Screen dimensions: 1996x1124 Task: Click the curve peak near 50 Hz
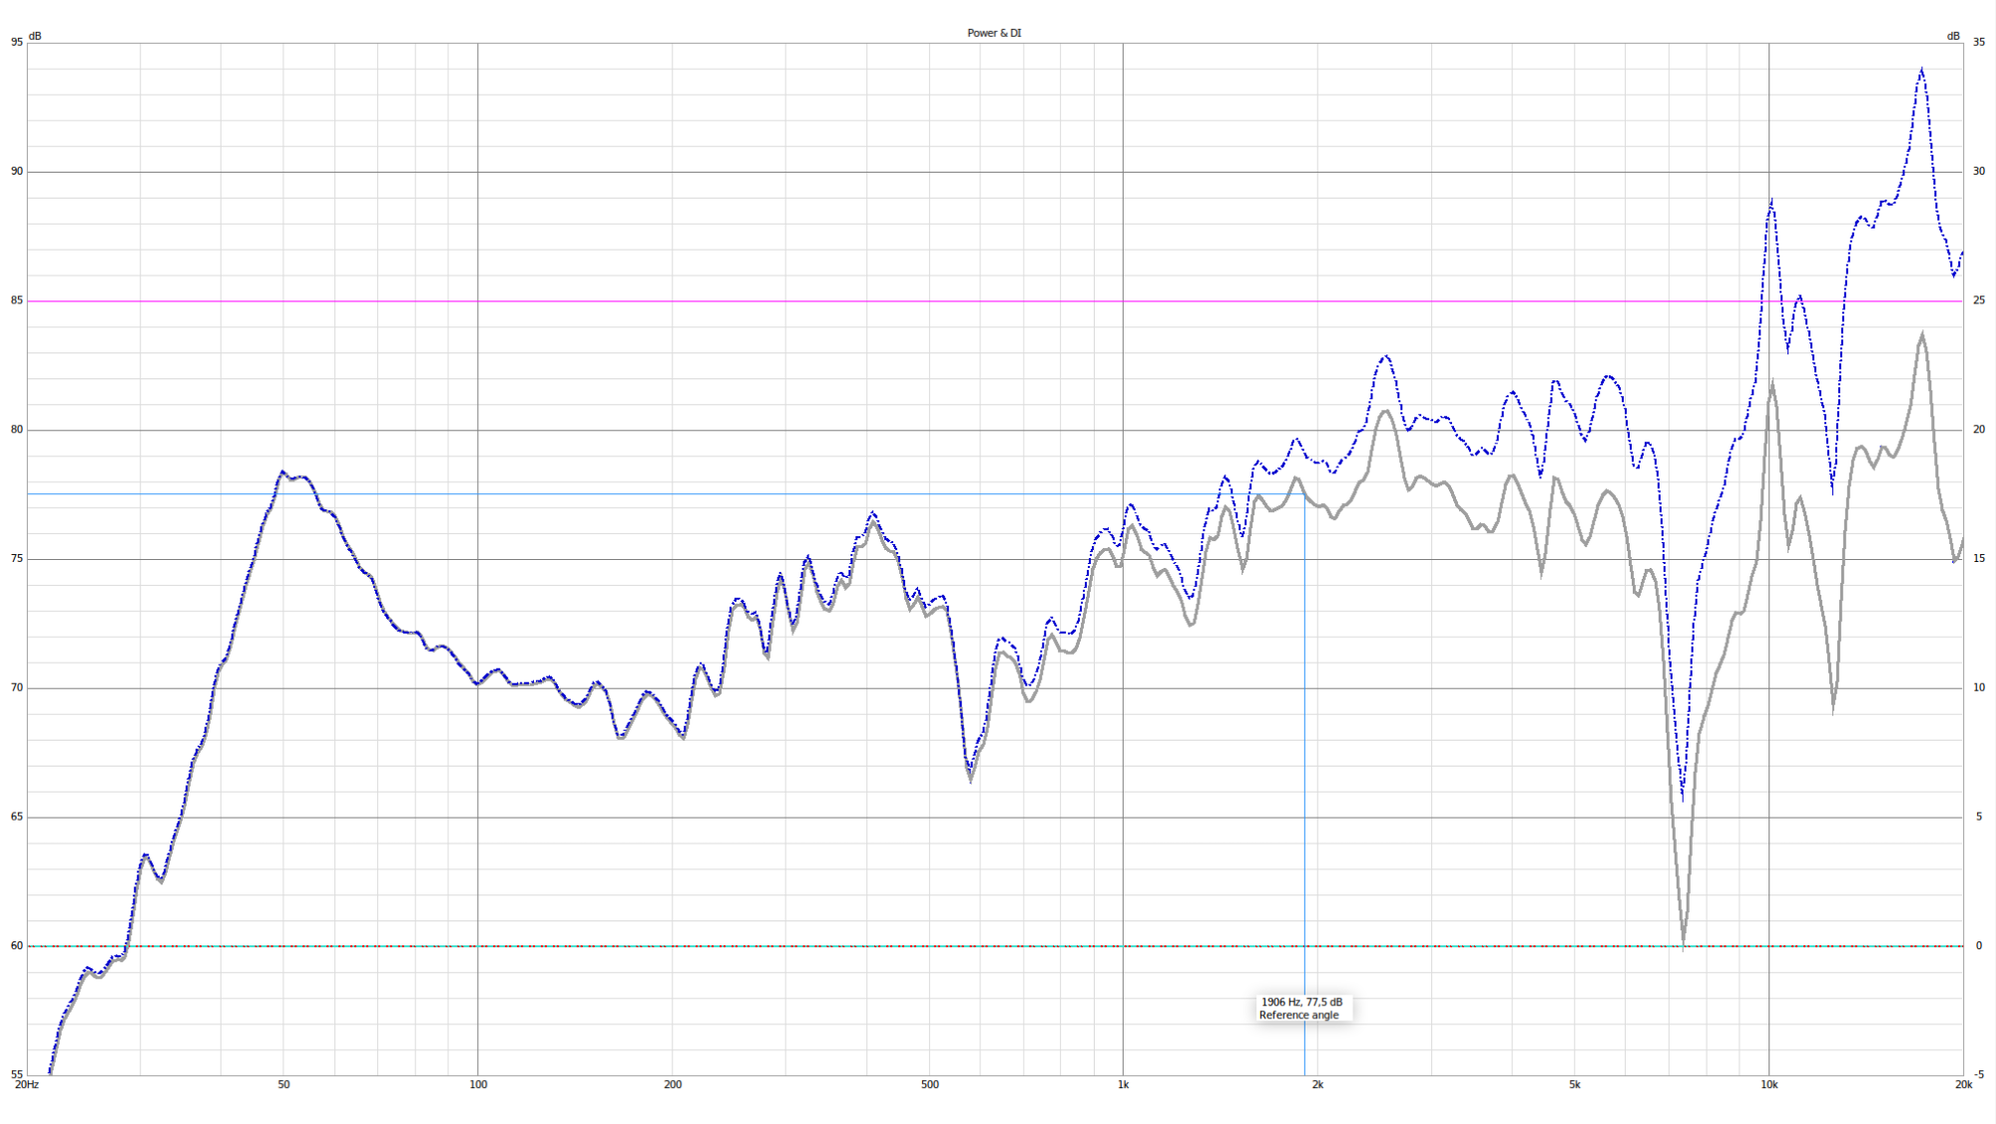pos(282,472)
